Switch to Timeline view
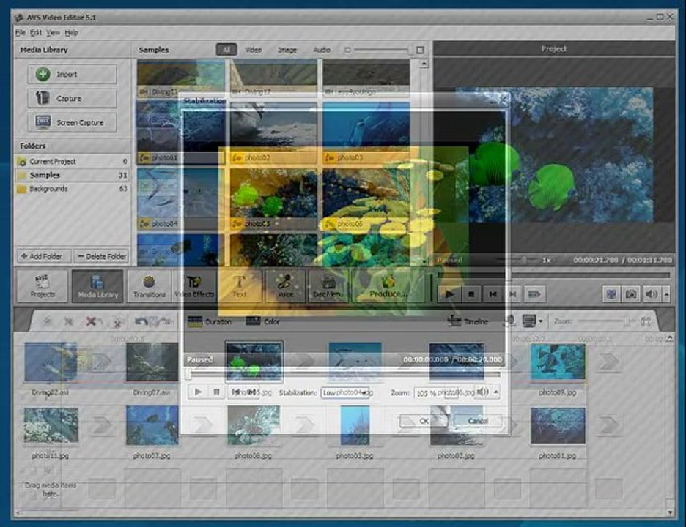 [x=468, y=321]
